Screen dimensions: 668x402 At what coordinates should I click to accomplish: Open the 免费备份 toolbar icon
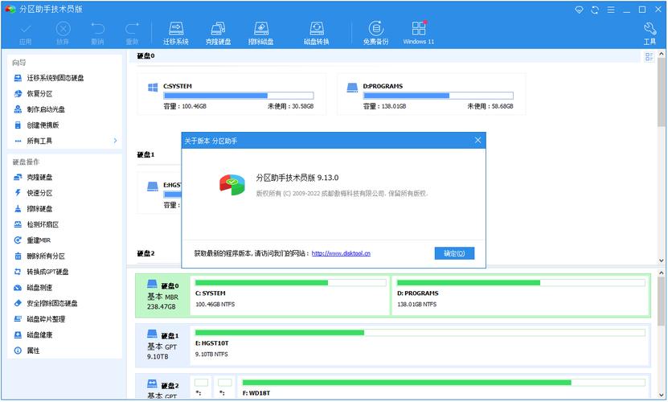[375, 32]
